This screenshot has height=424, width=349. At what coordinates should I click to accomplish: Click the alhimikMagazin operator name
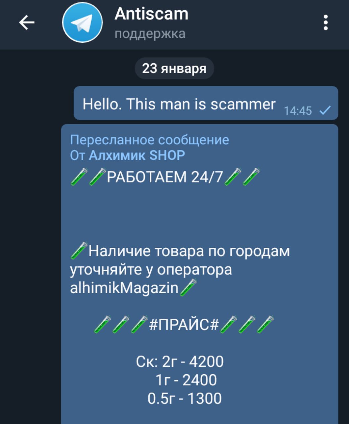(124, 288)
